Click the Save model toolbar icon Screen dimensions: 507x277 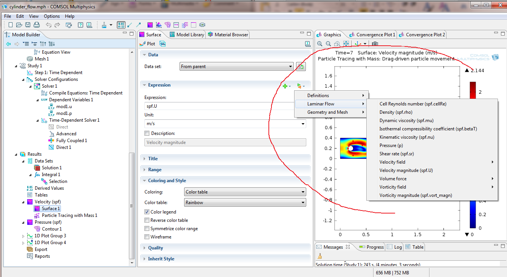point(28,25)
